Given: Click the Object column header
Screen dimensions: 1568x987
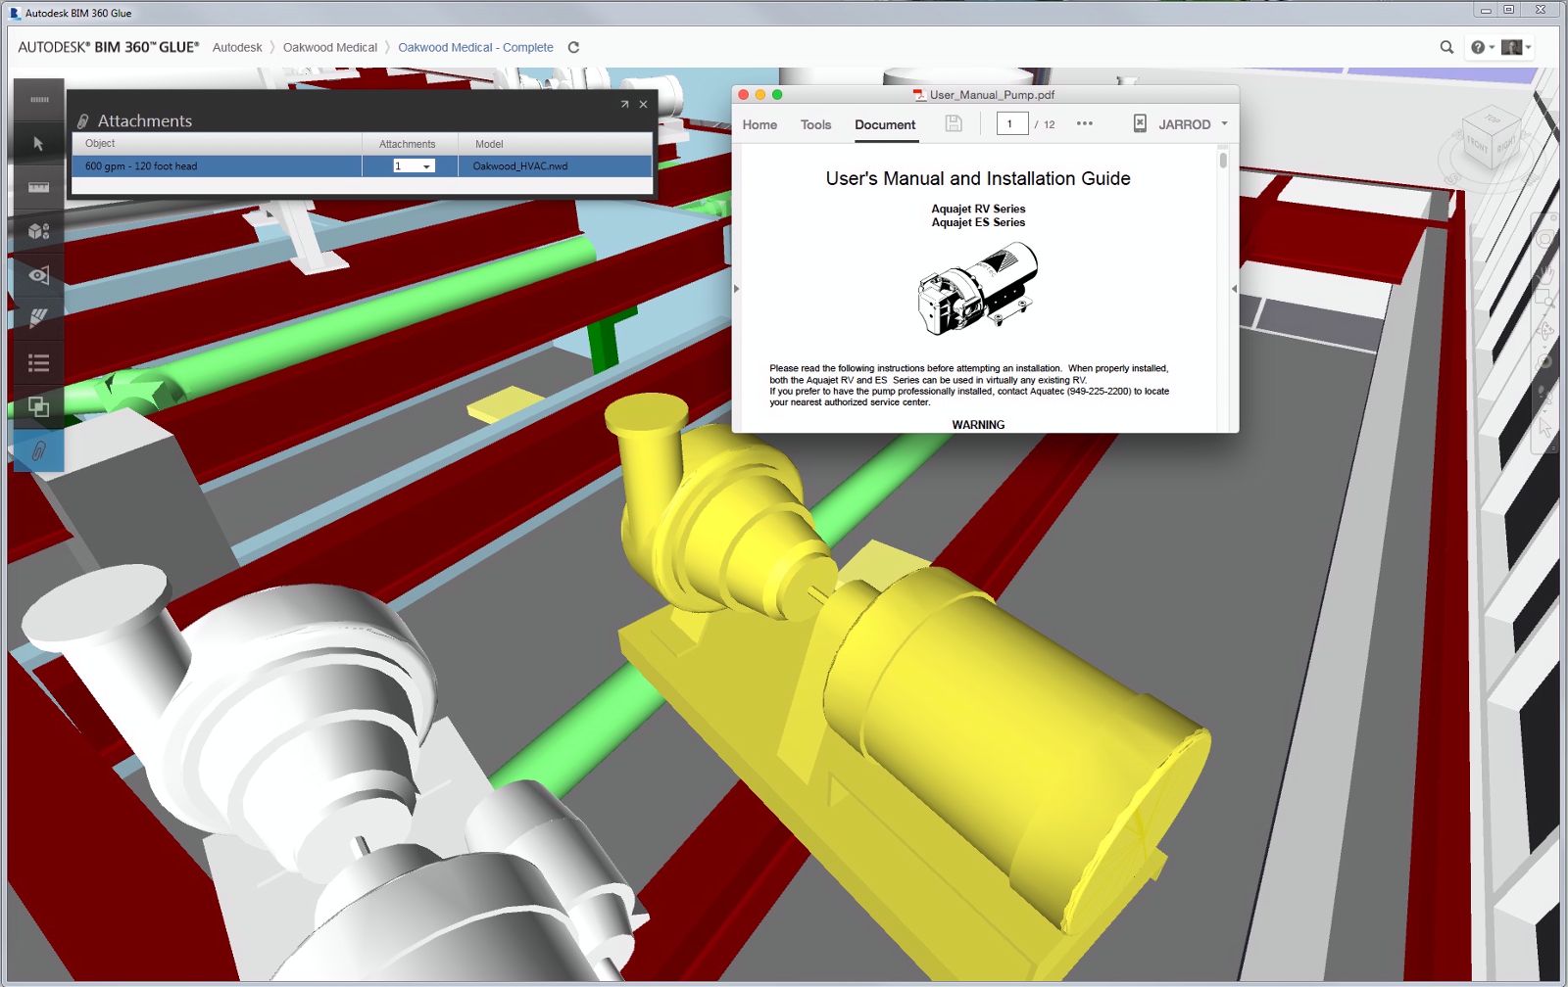Looking at the screenshot, I should pos(217,144).
